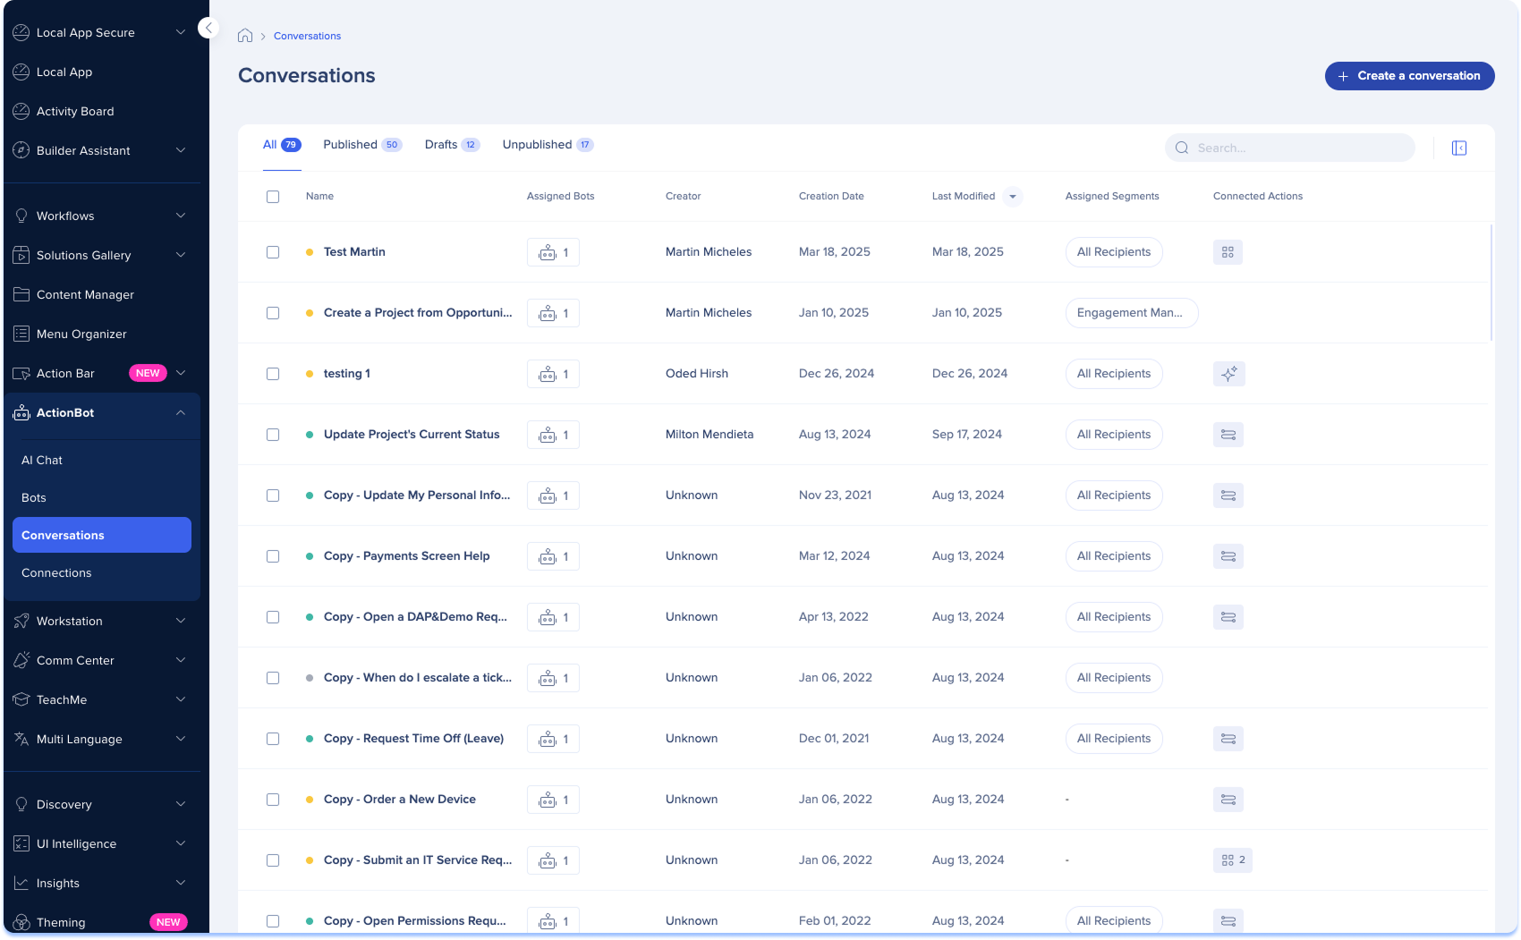The image size is (1521, 940).
Task: Click the AI sparkle icon for testing 1
Action: tap(1228, 374)
